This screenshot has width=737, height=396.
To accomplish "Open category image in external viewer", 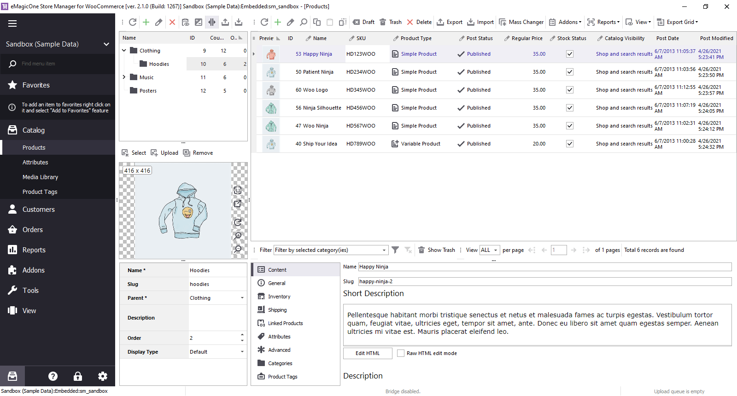I will (238, 204).
